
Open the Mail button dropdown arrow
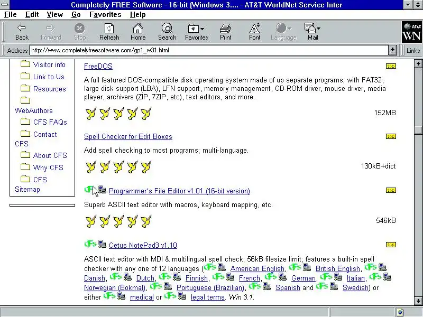point(319,29)
